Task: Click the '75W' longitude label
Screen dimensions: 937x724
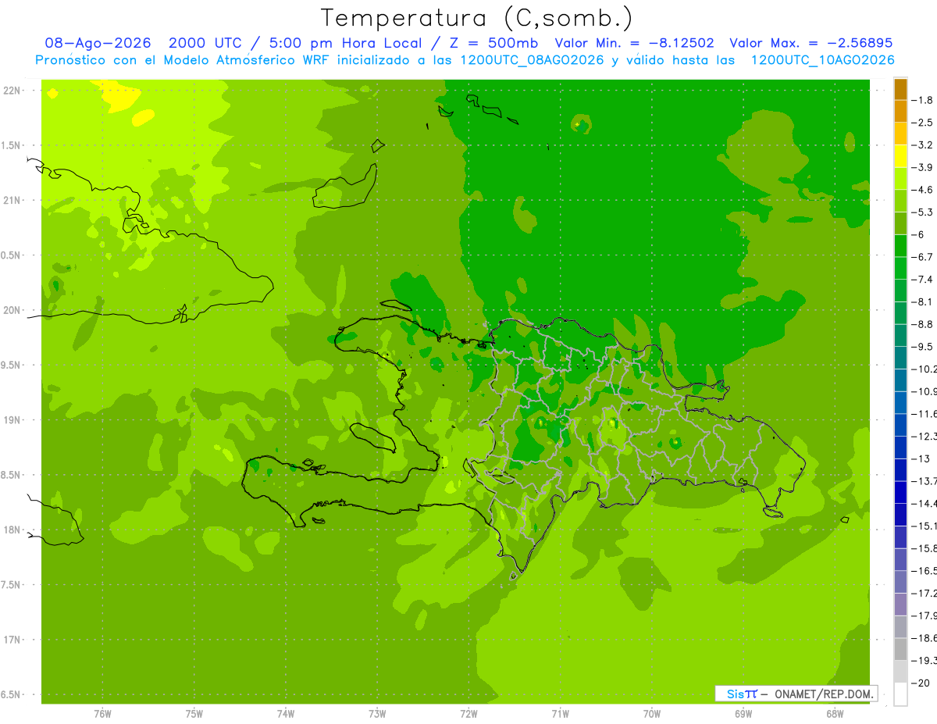Action: (194, 713)
